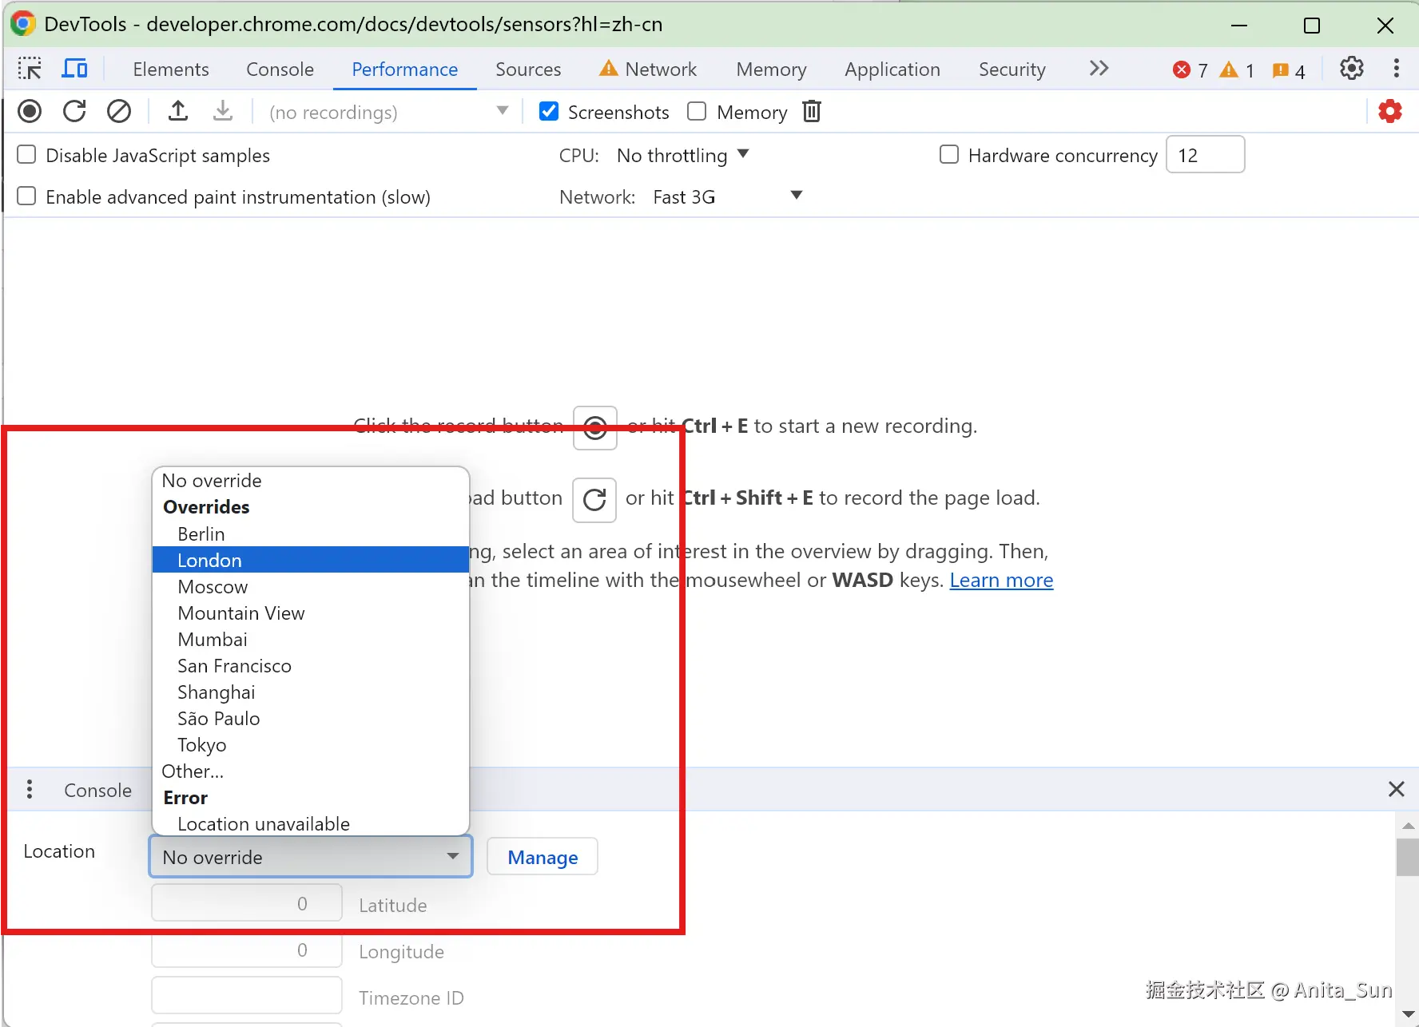The image size is (1419, 1027).
Task: Switch to the Elements tab
Action: 171,69
